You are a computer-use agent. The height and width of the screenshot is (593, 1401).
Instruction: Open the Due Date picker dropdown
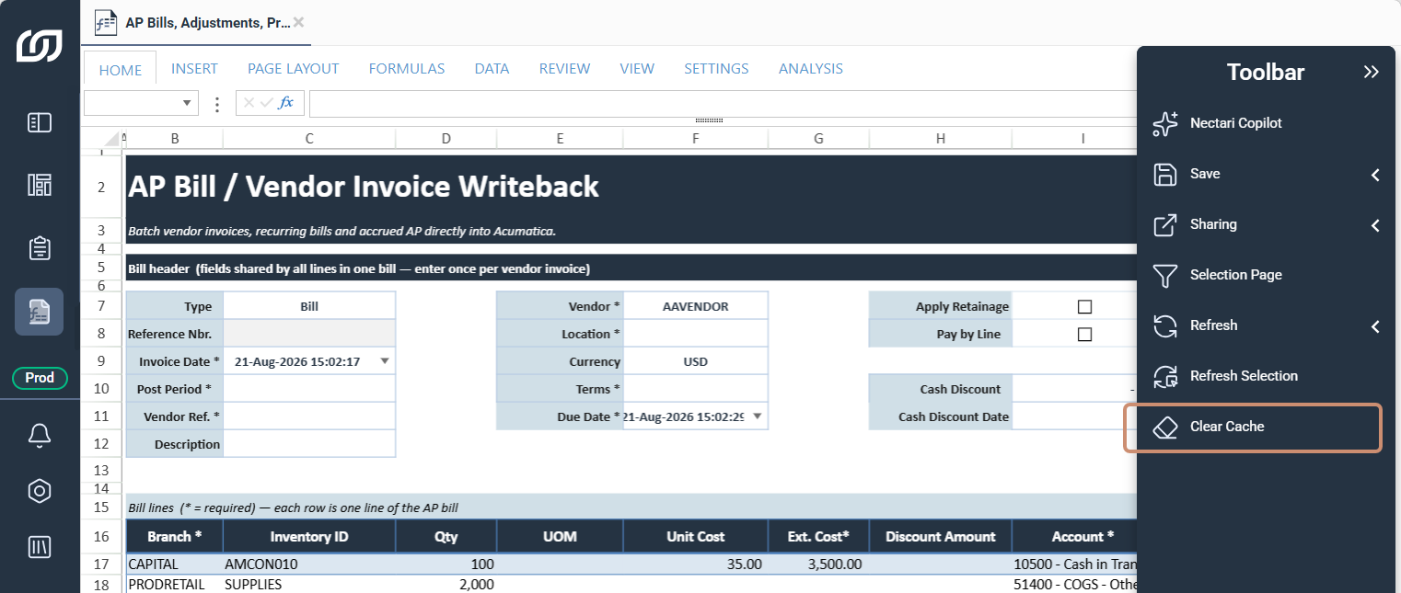pyautogui.click(x=757, y=416)
